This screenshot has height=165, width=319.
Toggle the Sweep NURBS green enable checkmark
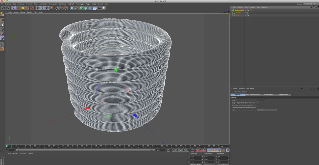pos(249,10)
